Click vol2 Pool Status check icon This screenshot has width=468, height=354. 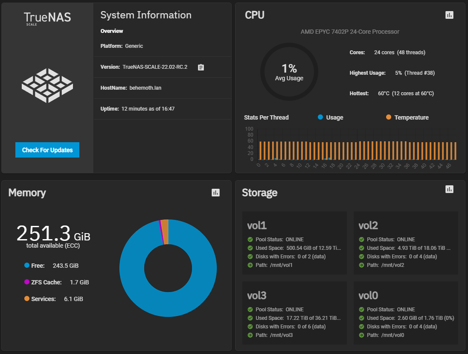click(x=361, y=239)
